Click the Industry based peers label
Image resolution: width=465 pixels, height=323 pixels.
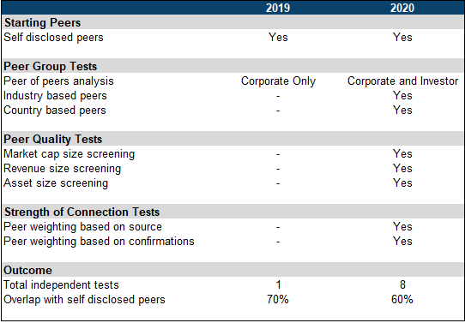55,96
